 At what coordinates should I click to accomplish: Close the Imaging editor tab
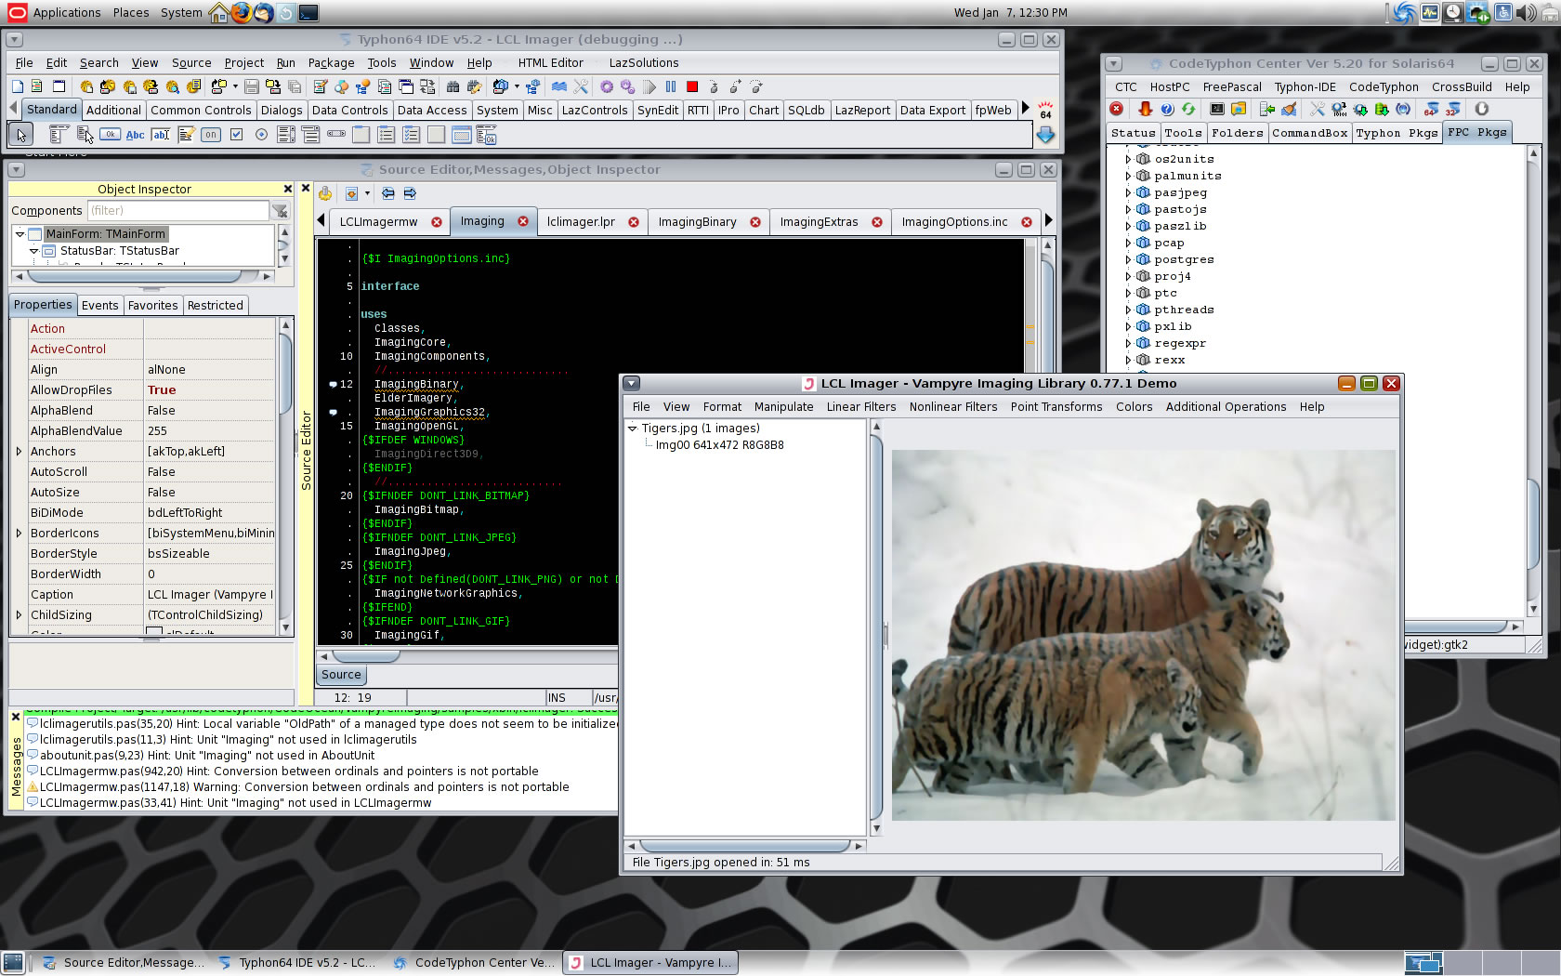coord(523,221)
